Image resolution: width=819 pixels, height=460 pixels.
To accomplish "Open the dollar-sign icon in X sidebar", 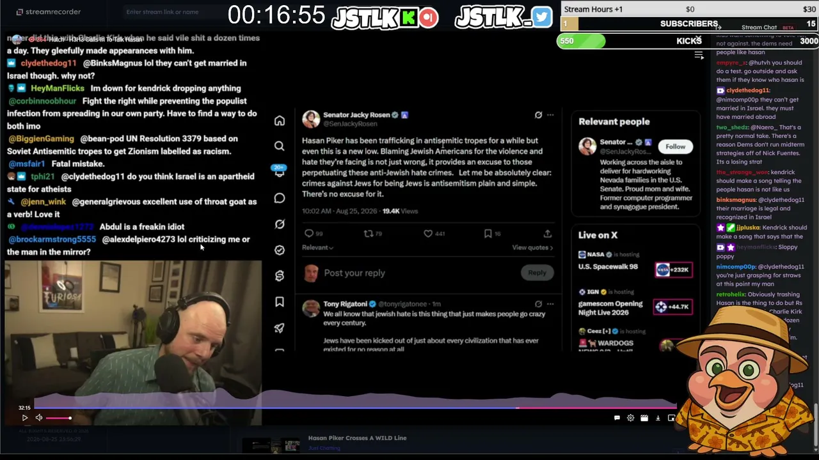I will coord(280,275).
